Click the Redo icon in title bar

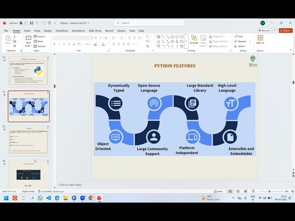pos(44,23)
